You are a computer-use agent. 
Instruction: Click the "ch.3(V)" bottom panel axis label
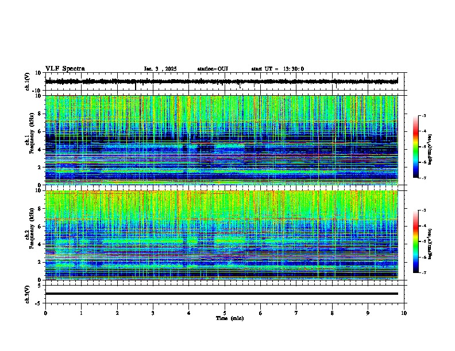pos(27,294)
